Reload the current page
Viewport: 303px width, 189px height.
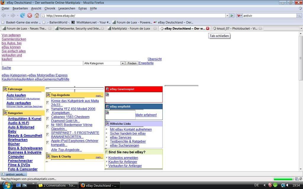pyautogui.click(x=22, y=15)
